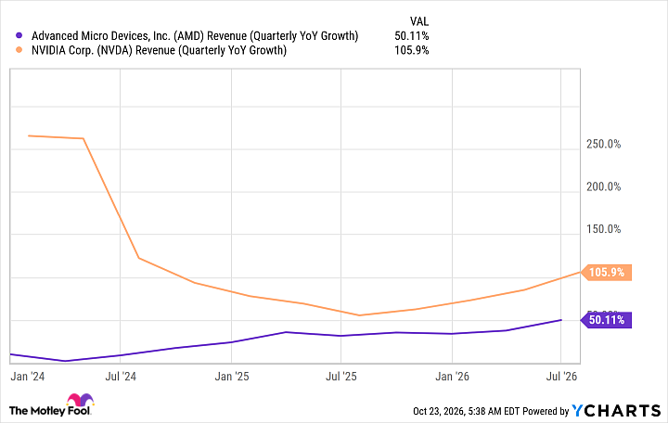Click the orange 105.9% end-of-line flag
The image size is (668, 423).
coord(607,272)
